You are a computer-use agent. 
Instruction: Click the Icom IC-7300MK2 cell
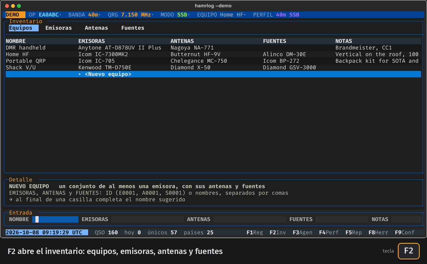[x=103, y=54]
